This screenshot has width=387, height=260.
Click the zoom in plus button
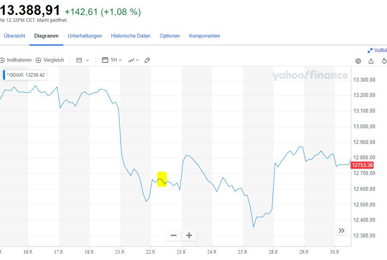click(x=189, y=235)
